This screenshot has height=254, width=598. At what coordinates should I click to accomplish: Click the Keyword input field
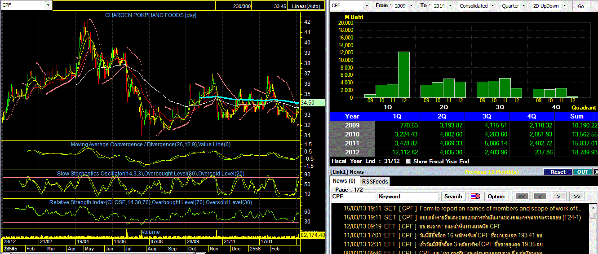408,197
